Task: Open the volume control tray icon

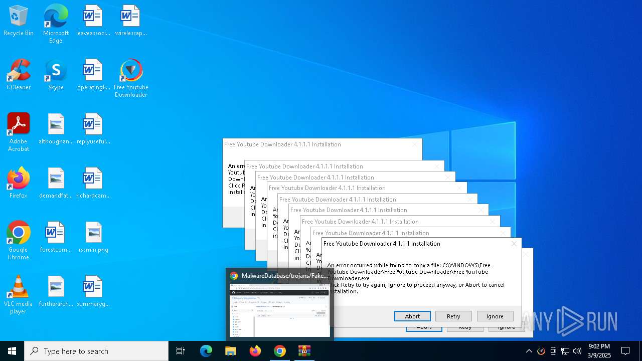Action: 577,351
